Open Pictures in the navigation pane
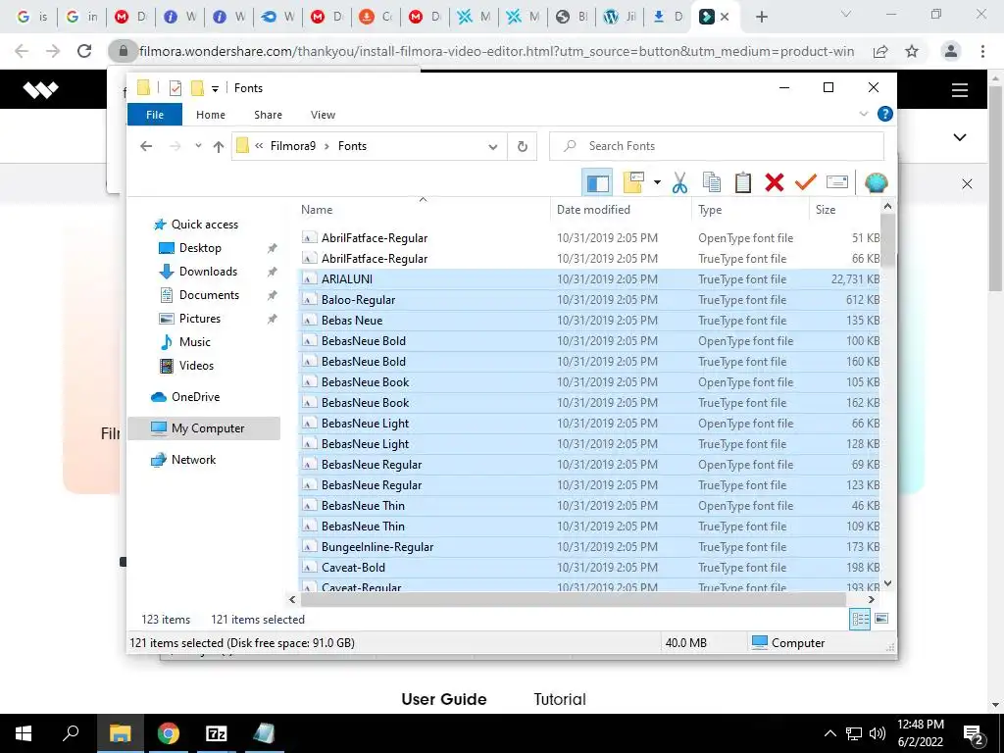Screen dimensions: 1004x753 (200, 319)
